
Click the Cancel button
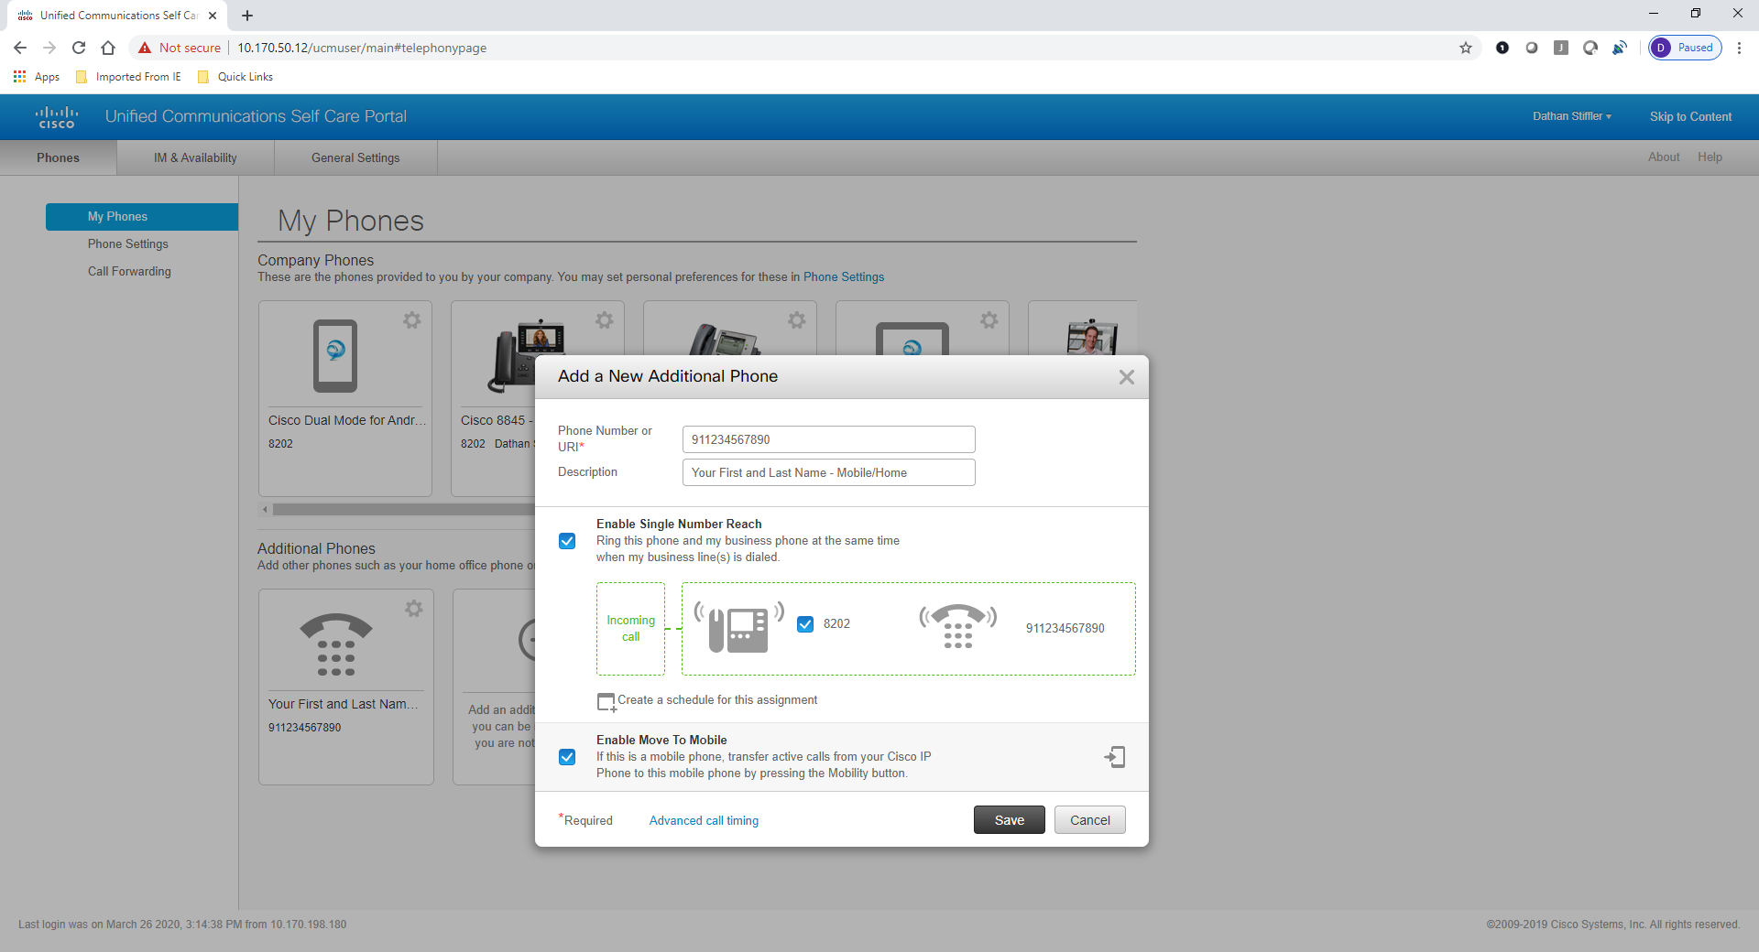(1090, 820)
